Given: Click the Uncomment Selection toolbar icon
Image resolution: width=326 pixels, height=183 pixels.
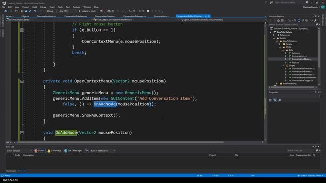Looking at the screenshot, I should point(143,11).
